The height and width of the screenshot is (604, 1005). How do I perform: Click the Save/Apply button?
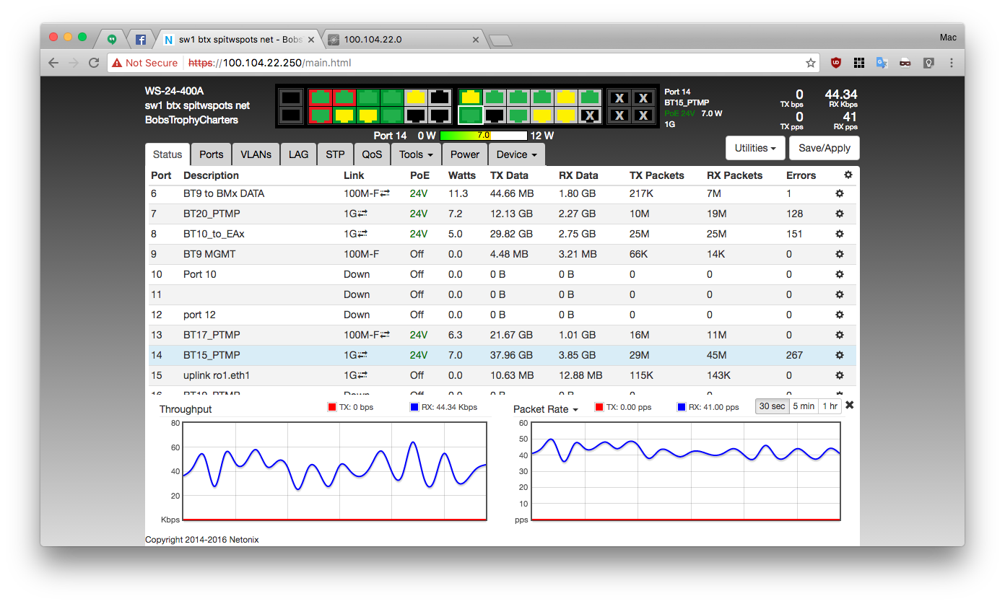(824, 148)
